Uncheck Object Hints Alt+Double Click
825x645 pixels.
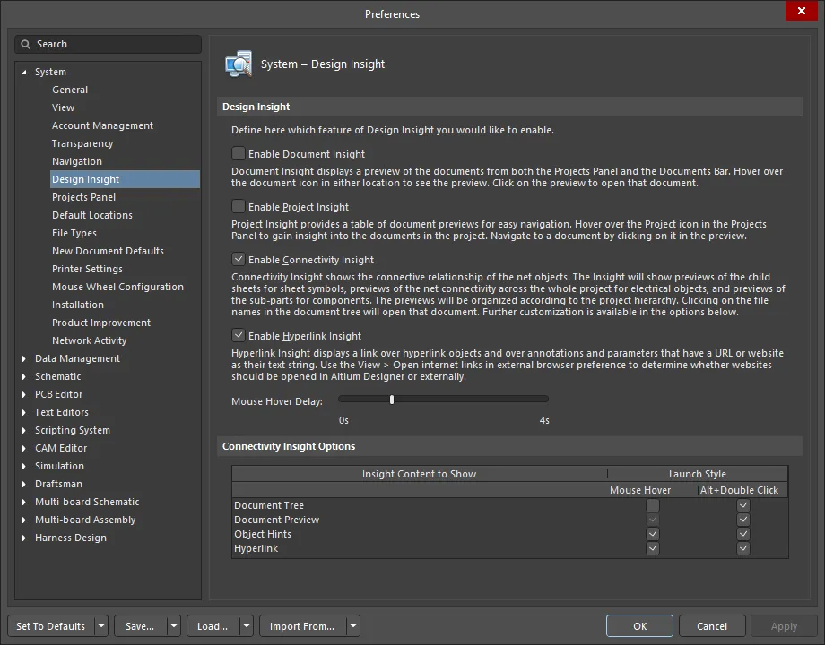(742, 534)
